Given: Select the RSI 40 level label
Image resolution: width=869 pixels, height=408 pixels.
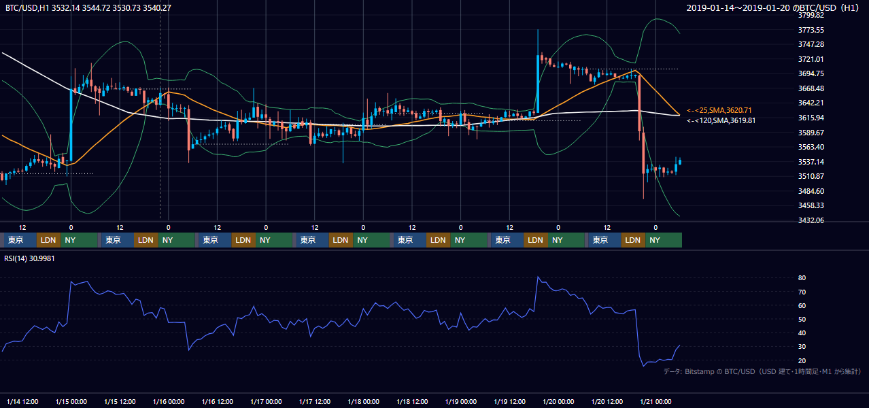Looking at the screenshot, I should 802,333.
